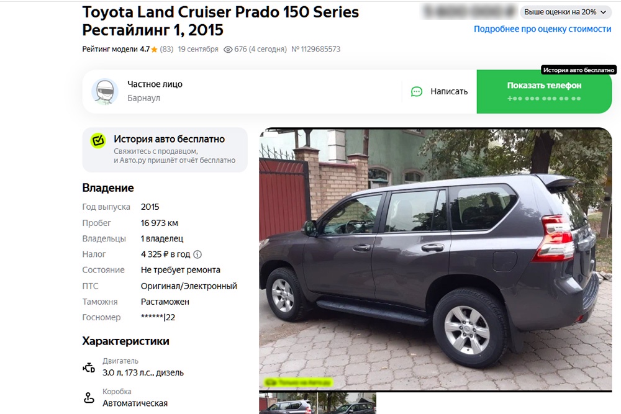Open the 'История авто бесплатно' card
Viewport: 621px width, 414px height.
[x=165, y=150]
